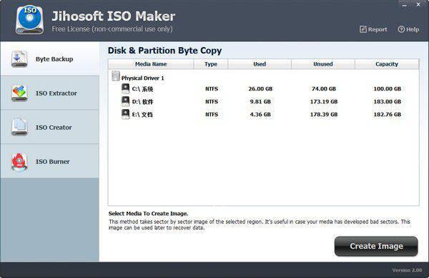Open the Report link

point(373,29)
